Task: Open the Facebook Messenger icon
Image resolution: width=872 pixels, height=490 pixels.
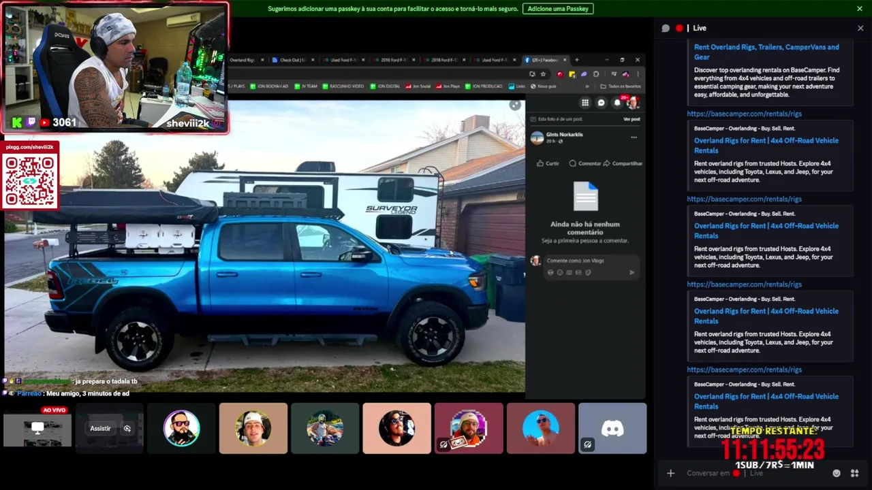Action: click(x=601, y=103)
